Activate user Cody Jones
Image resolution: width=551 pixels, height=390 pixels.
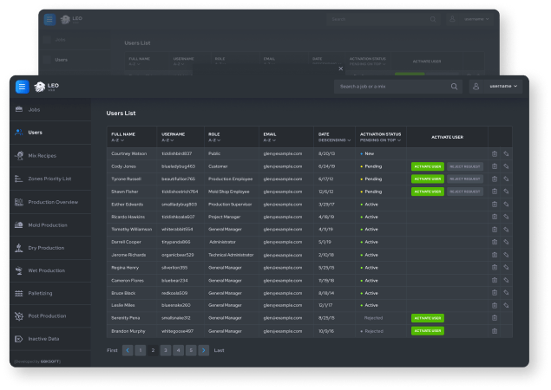click(428, 166)
